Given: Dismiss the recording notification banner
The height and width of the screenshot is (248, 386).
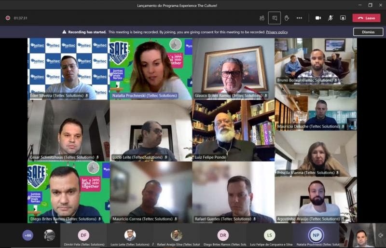Looking at the screenshot, I should click(368, 32).
